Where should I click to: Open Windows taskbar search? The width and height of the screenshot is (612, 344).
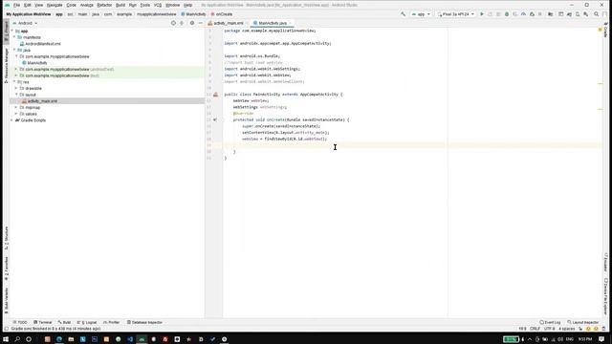click(17, 339)
